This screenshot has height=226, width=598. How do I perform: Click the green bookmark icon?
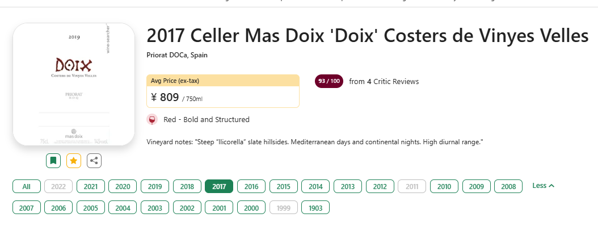[x=53, y=160]
